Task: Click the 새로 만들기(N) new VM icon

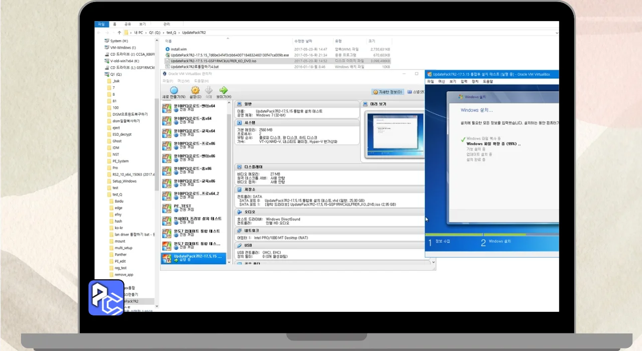Action: [x=174, y=91]
